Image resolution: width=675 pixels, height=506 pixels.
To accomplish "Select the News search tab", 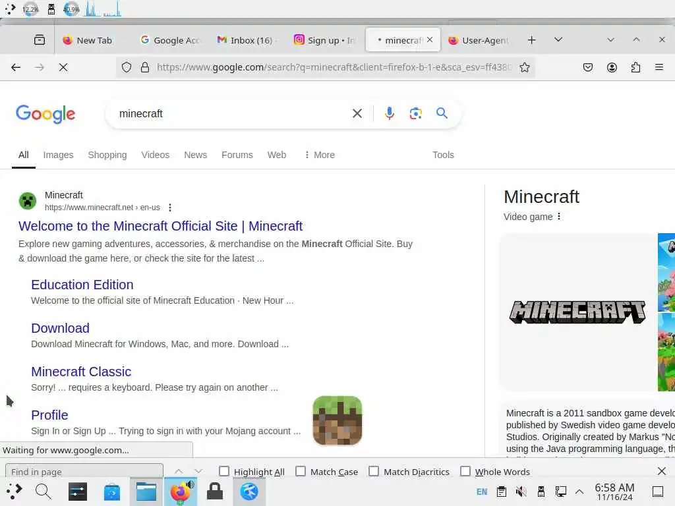I will click(195, 155).
